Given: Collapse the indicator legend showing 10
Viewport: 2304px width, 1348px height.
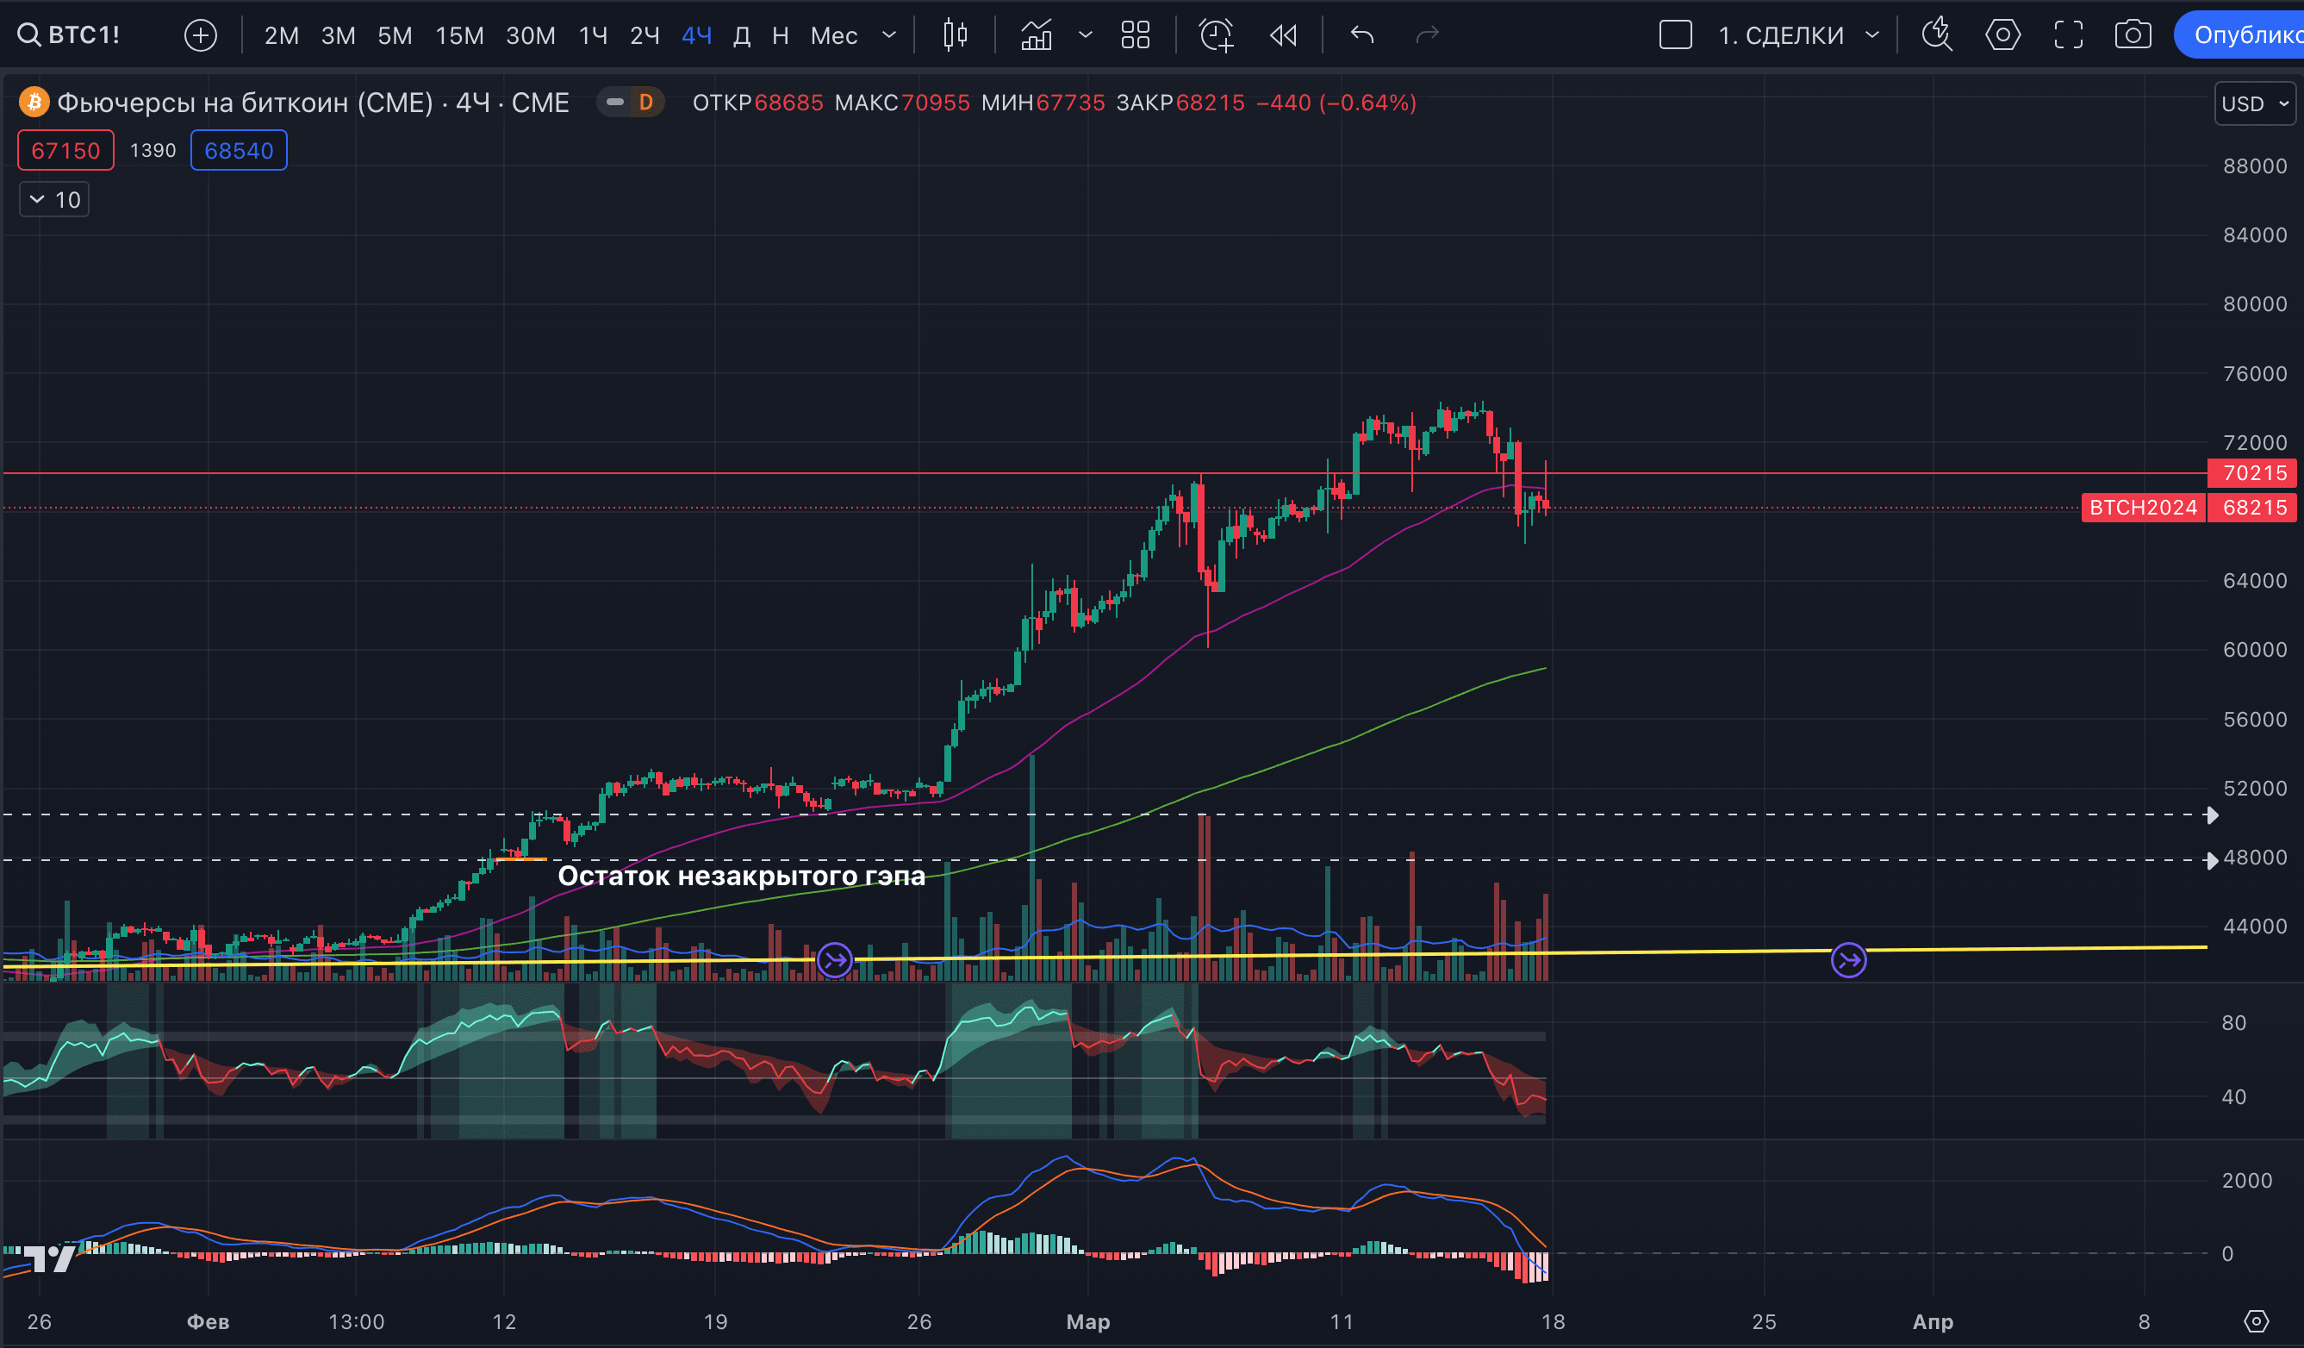Looking at the screenshot, I should point(54,199).
